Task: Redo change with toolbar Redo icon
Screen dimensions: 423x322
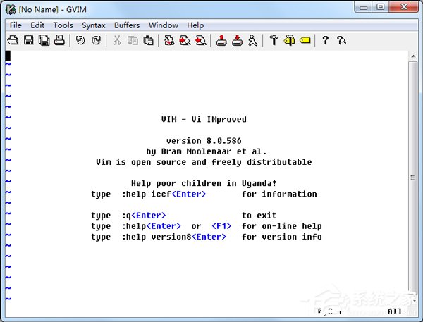Action: 96,40
